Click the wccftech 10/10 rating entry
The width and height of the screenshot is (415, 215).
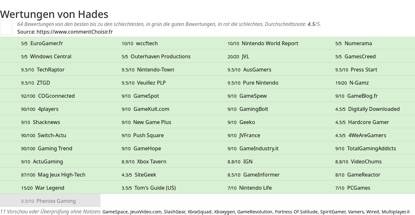pos(140,43)
